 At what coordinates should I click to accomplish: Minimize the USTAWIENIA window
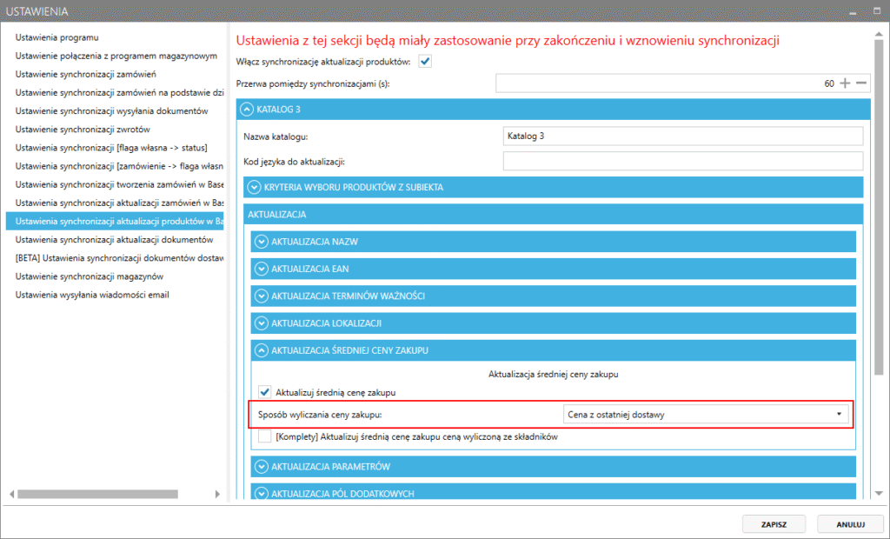pos(853,11)
